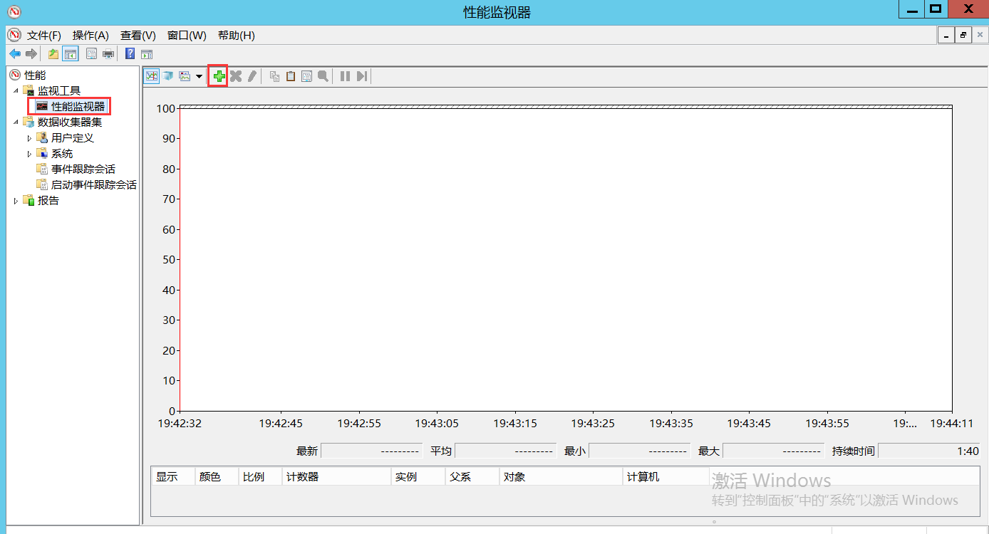Image resolution: width=989 pixels, height=534 pixels.
Task: Toggle the Highlight pencil icon
Action: [252, 76]
